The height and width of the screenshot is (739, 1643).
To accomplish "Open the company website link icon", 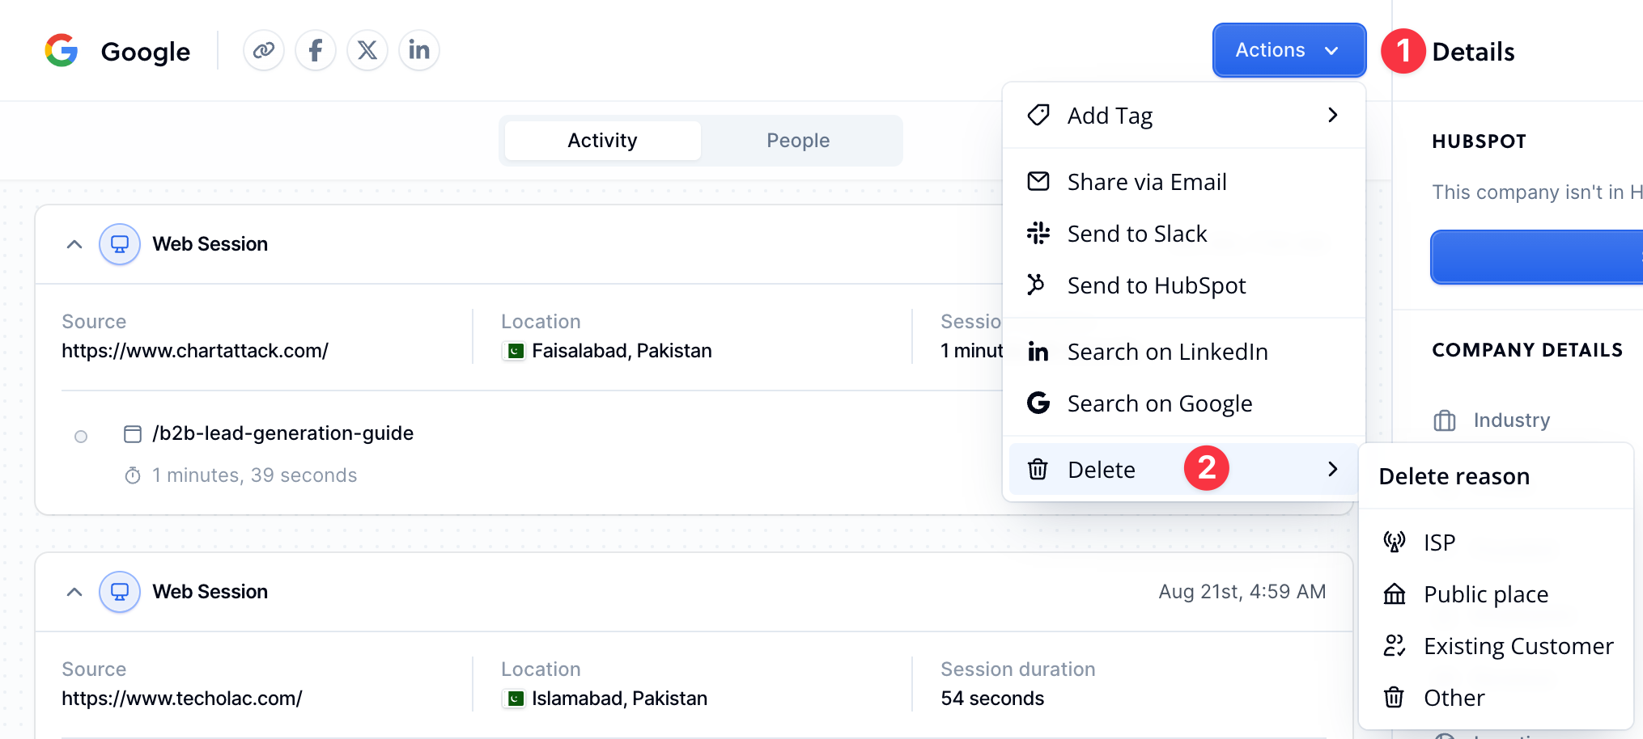I will tap(264, 50).
